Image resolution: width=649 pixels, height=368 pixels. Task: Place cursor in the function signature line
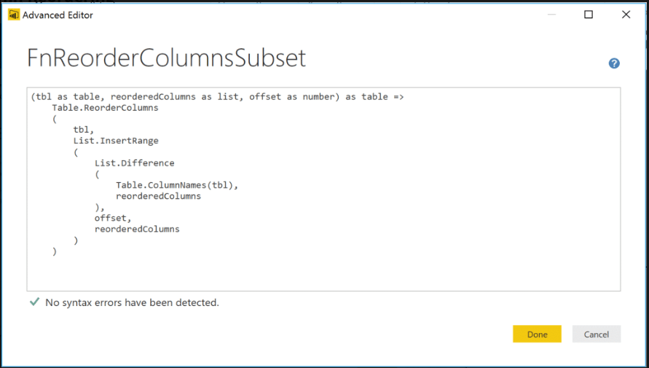tap(217, 97)
